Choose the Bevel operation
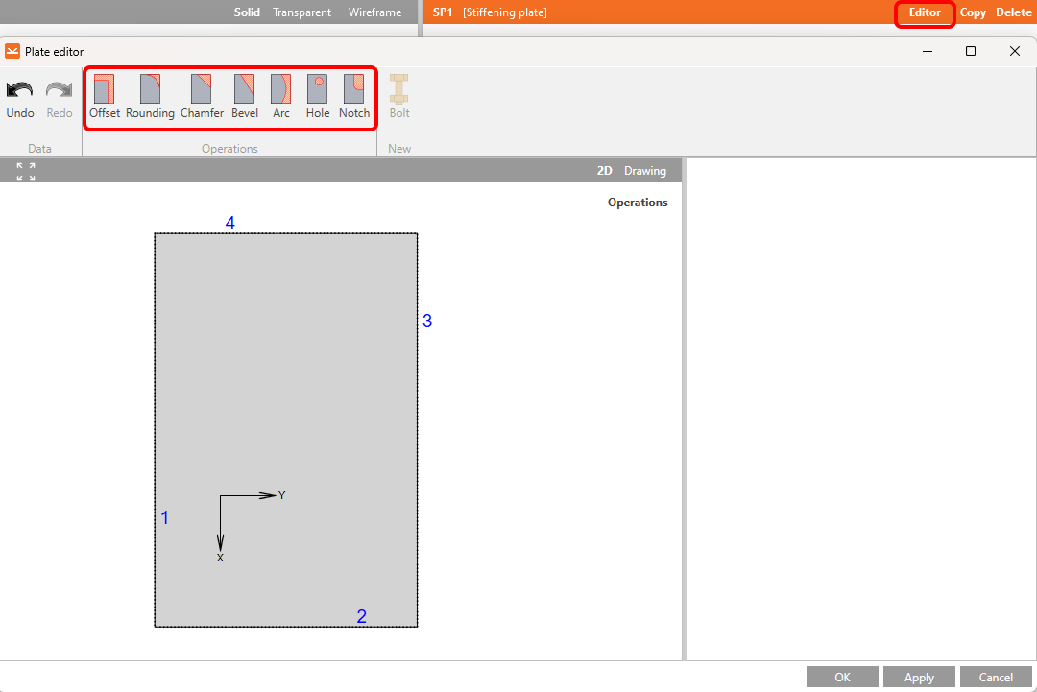Viewport: 1037px width, 692px height. click(x=244, y=95)
